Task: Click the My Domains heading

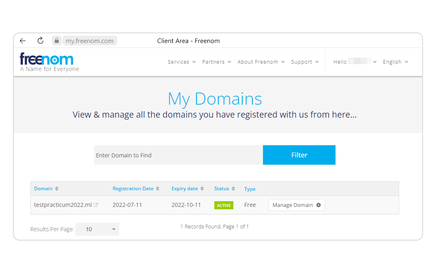Action: click(x=215, y=99)
